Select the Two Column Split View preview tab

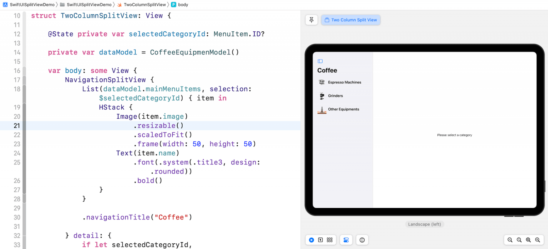pyautogui.click(x=351, y=20)
